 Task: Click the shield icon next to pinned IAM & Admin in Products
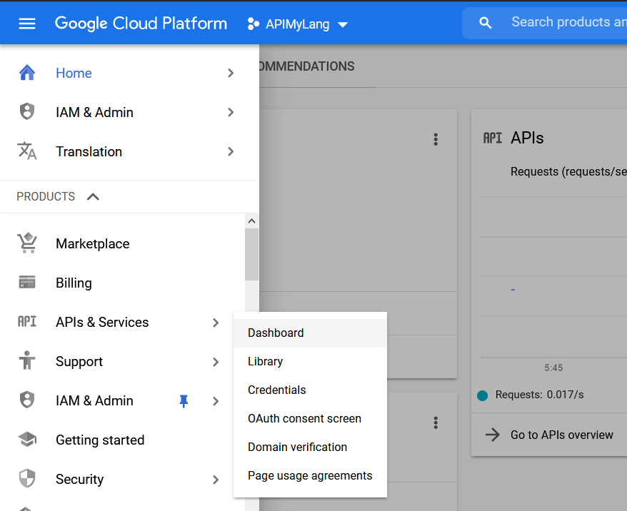tap(27, 400)
